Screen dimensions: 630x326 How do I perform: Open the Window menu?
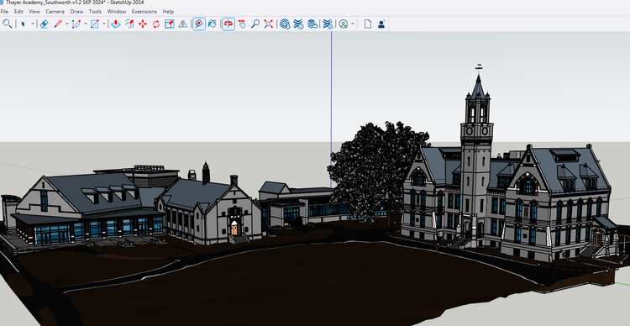(x=117, y=12)
